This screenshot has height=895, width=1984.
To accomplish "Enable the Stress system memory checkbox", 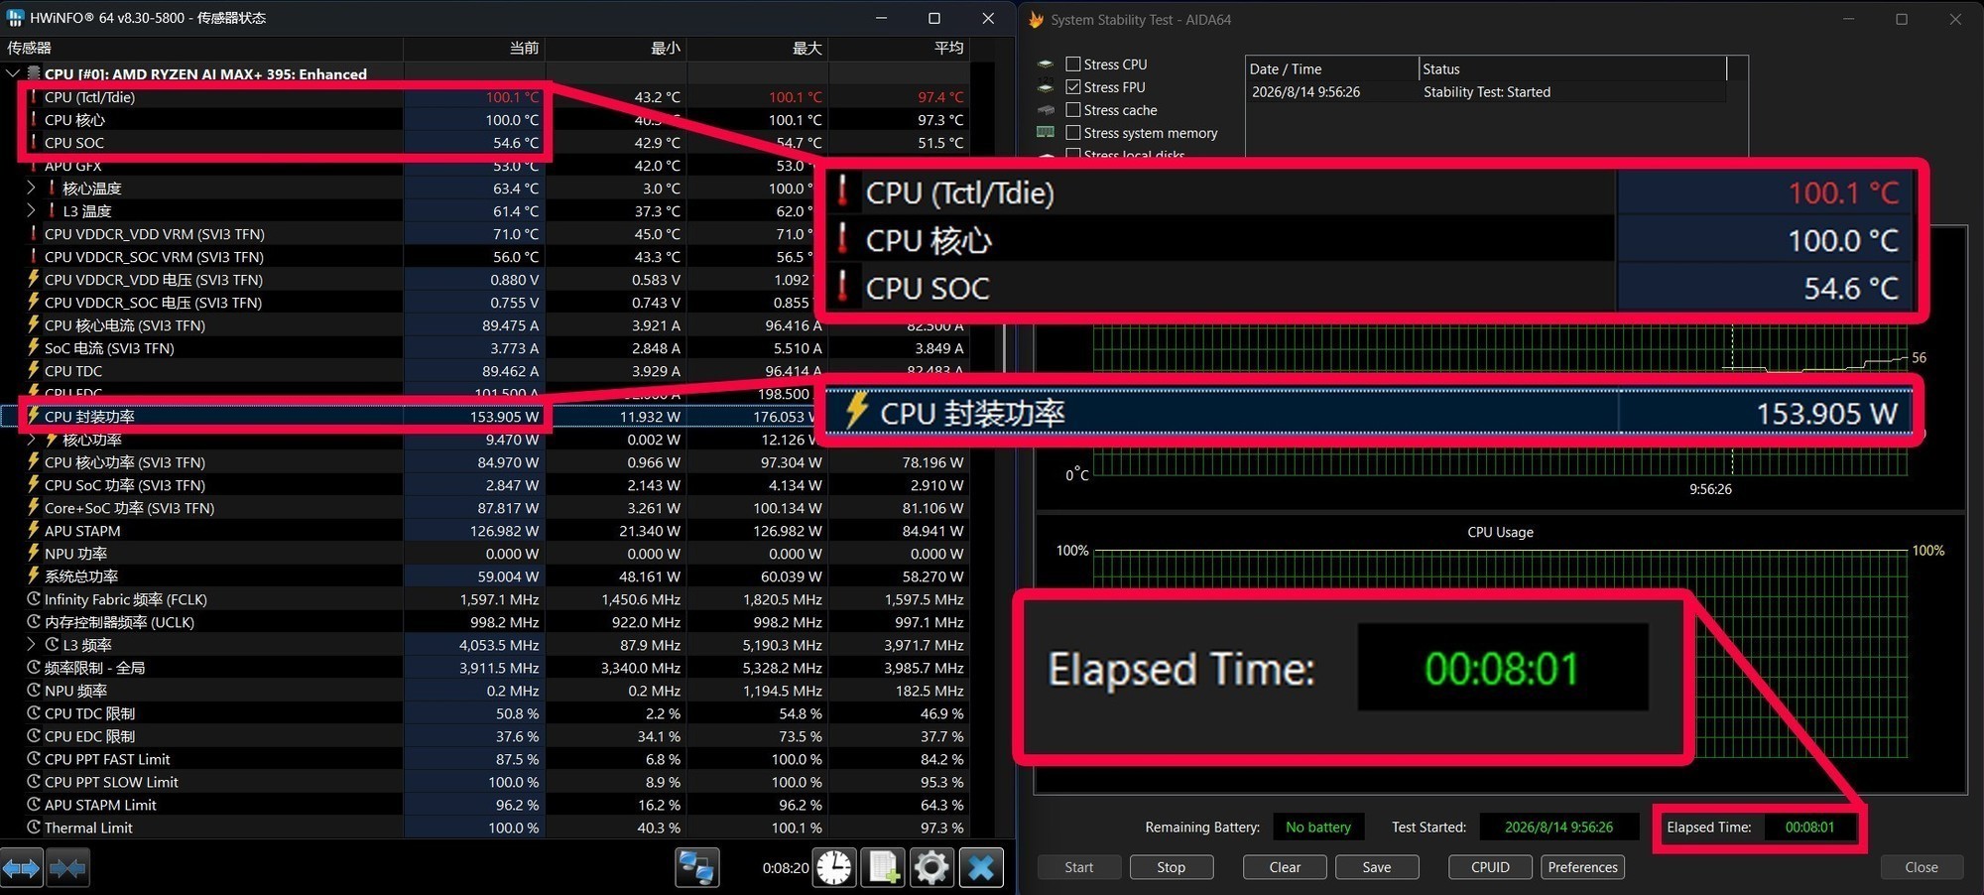I will [1072, 133].
